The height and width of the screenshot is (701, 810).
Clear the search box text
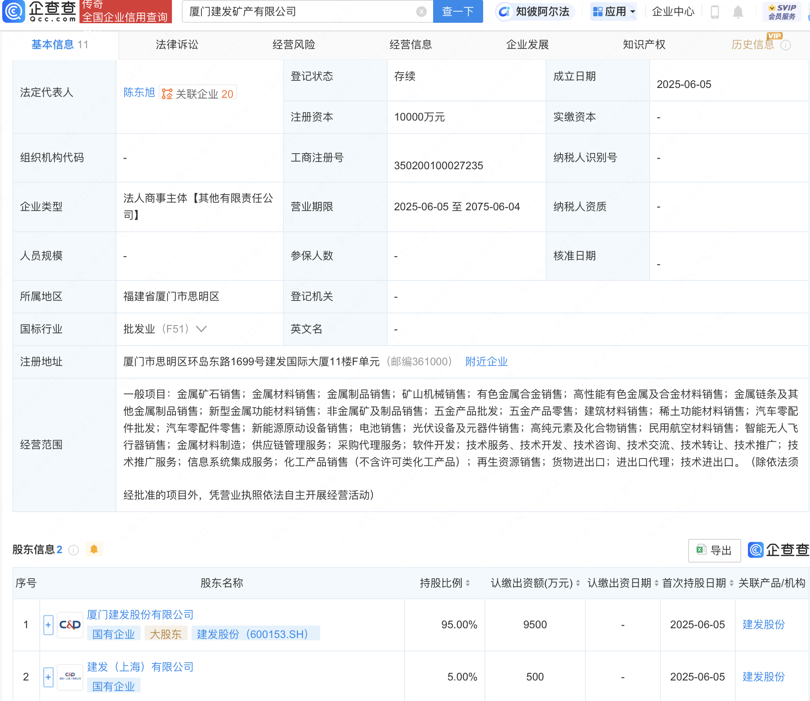(x=421, y=12)
